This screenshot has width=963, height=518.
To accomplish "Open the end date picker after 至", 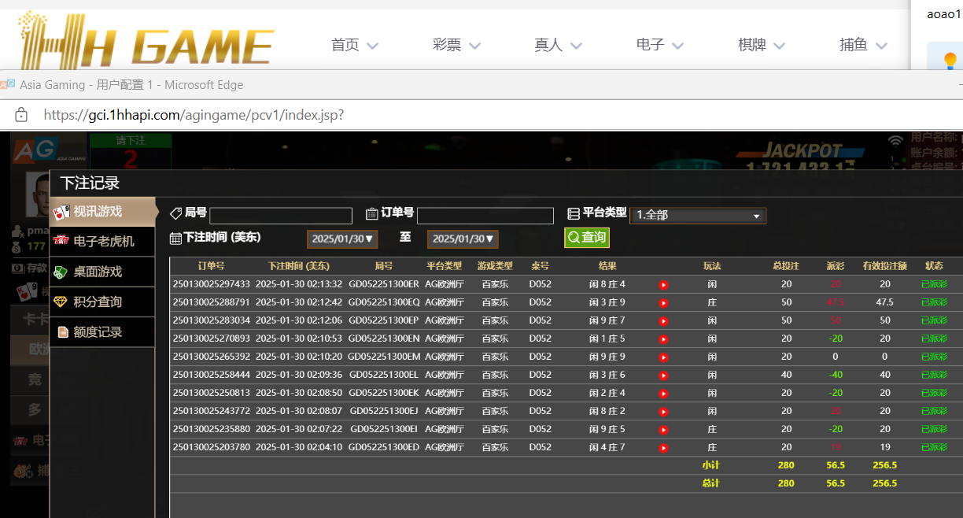I will click(463, 239).
